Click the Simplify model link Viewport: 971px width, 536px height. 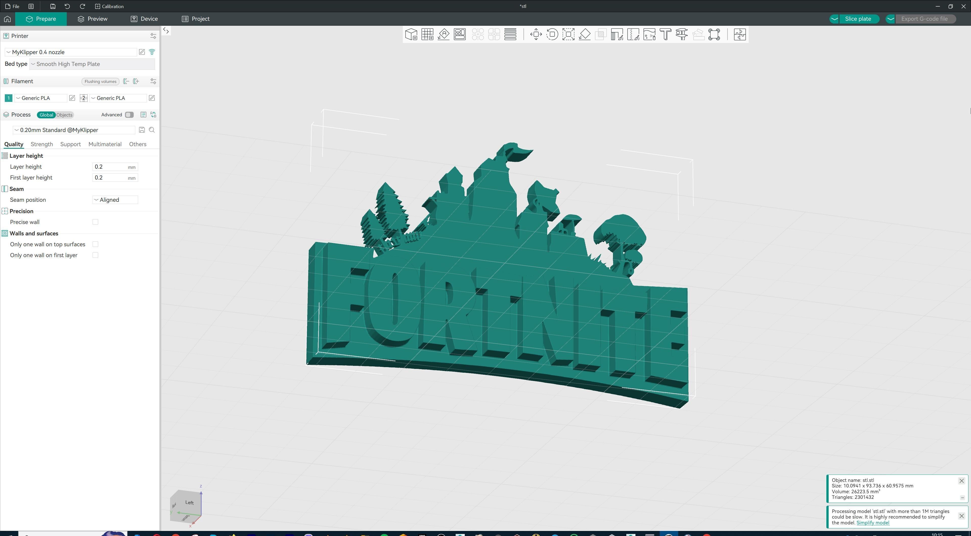tap(873, 522)
